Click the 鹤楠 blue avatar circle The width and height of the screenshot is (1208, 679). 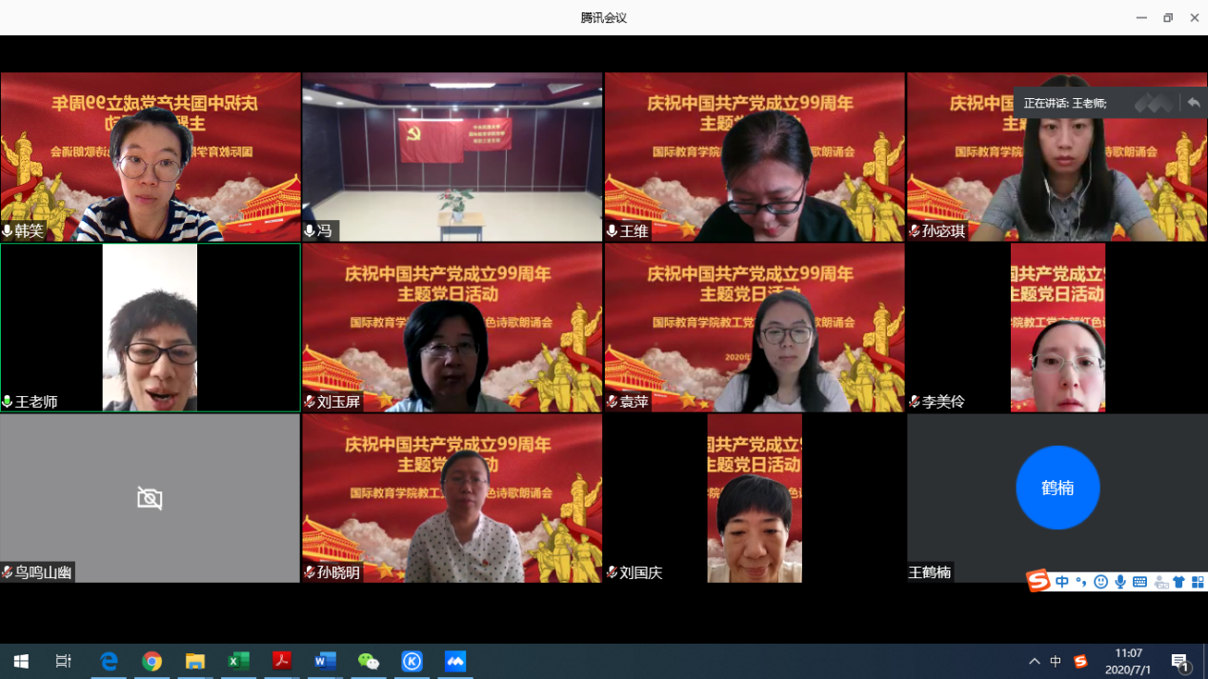coord(1057,488)
